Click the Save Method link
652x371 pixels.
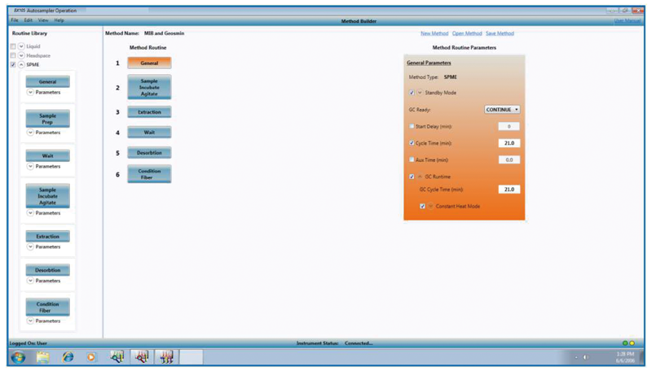(500, 33)
